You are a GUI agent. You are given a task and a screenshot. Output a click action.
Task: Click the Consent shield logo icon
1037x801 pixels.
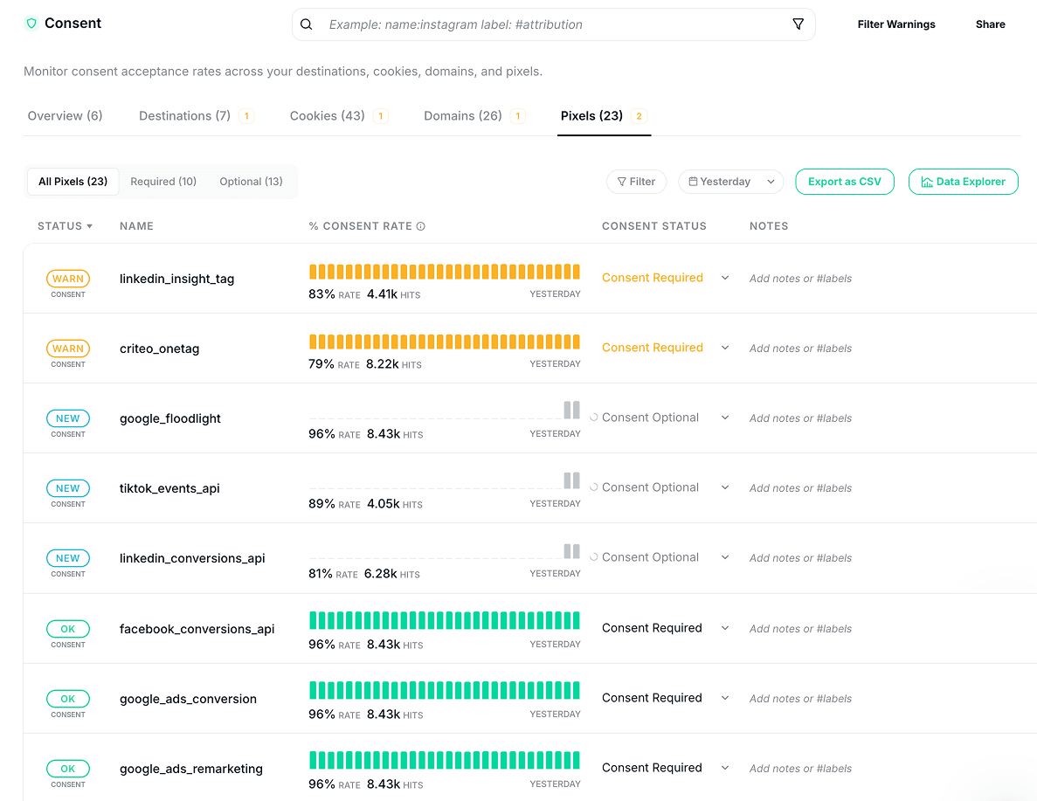tap(31, 24)
